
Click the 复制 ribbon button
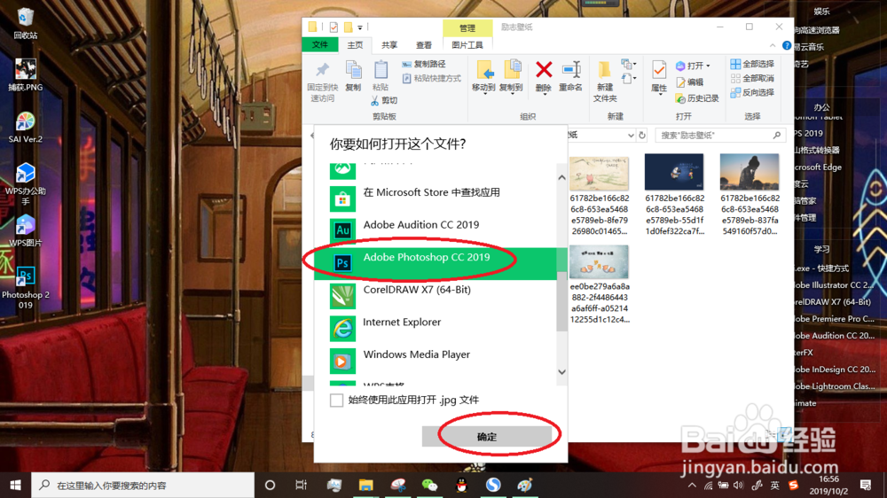(354, 76)
